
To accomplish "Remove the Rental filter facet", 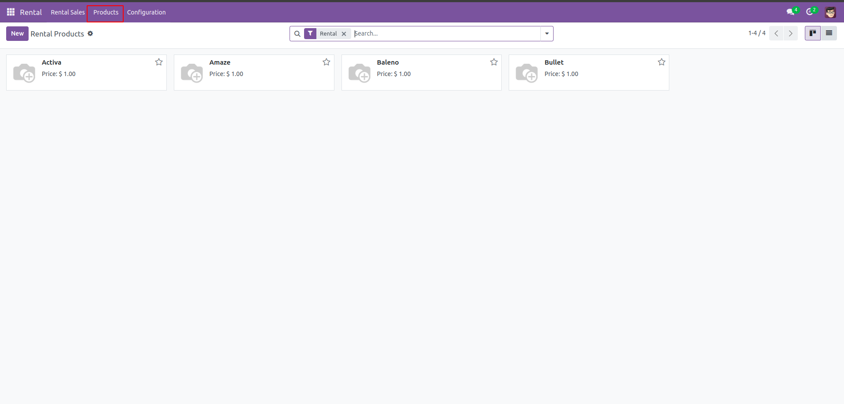I will click(344, 34).
